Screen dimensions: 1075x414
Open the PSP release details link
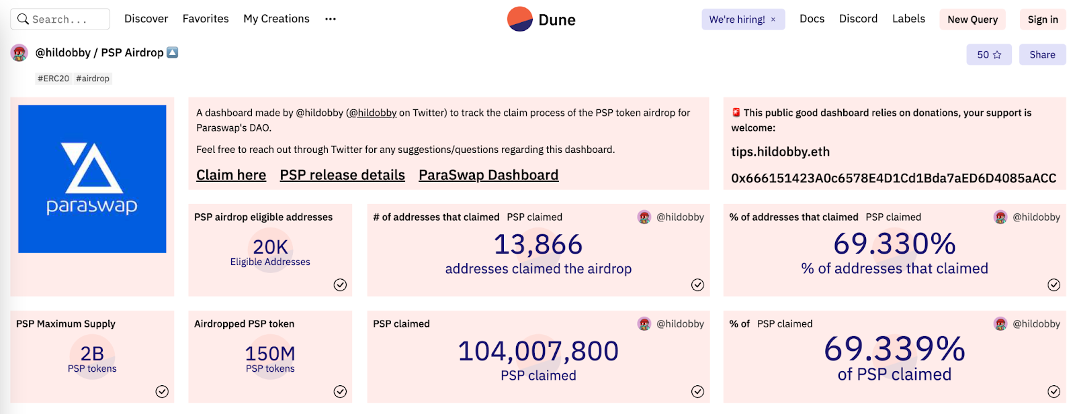click(x=342, y=175)
